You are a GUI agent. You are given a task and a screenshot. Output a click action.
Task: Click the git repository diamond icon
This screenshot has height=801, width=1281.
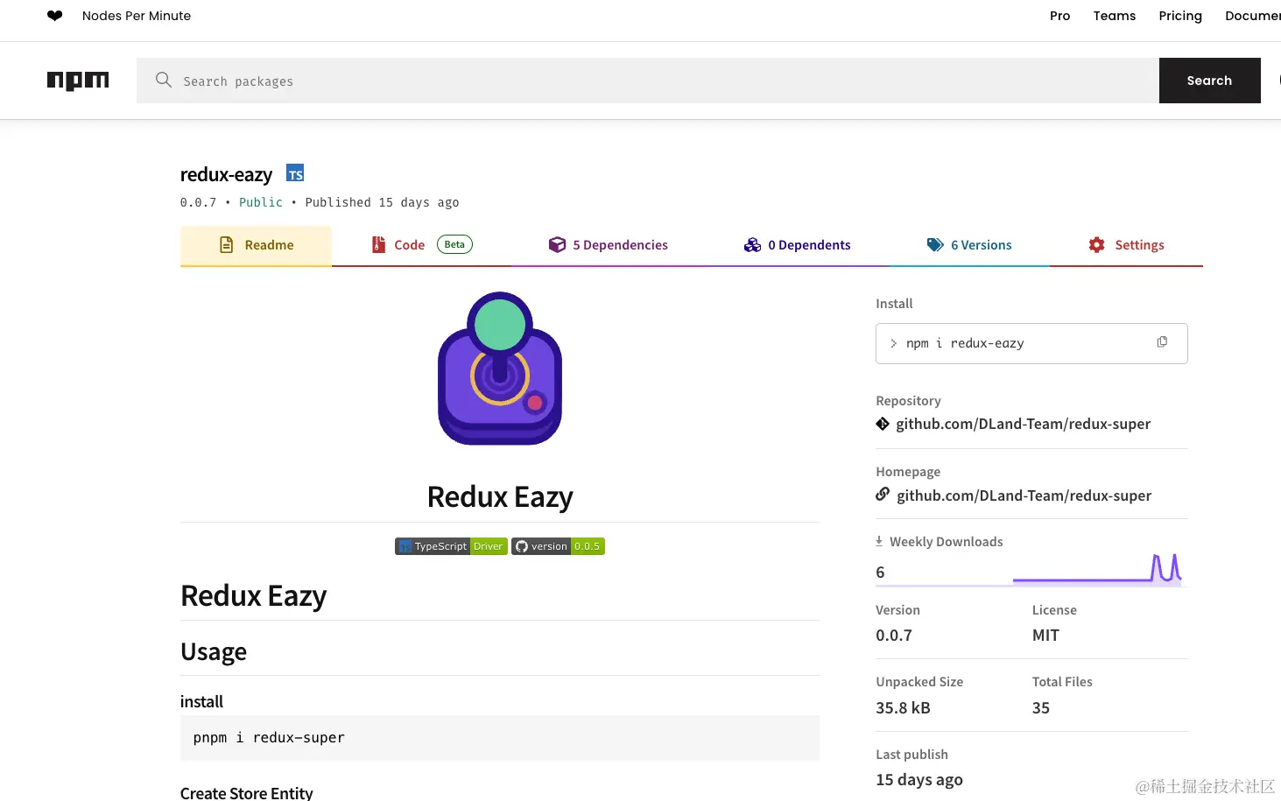(883, 424)
